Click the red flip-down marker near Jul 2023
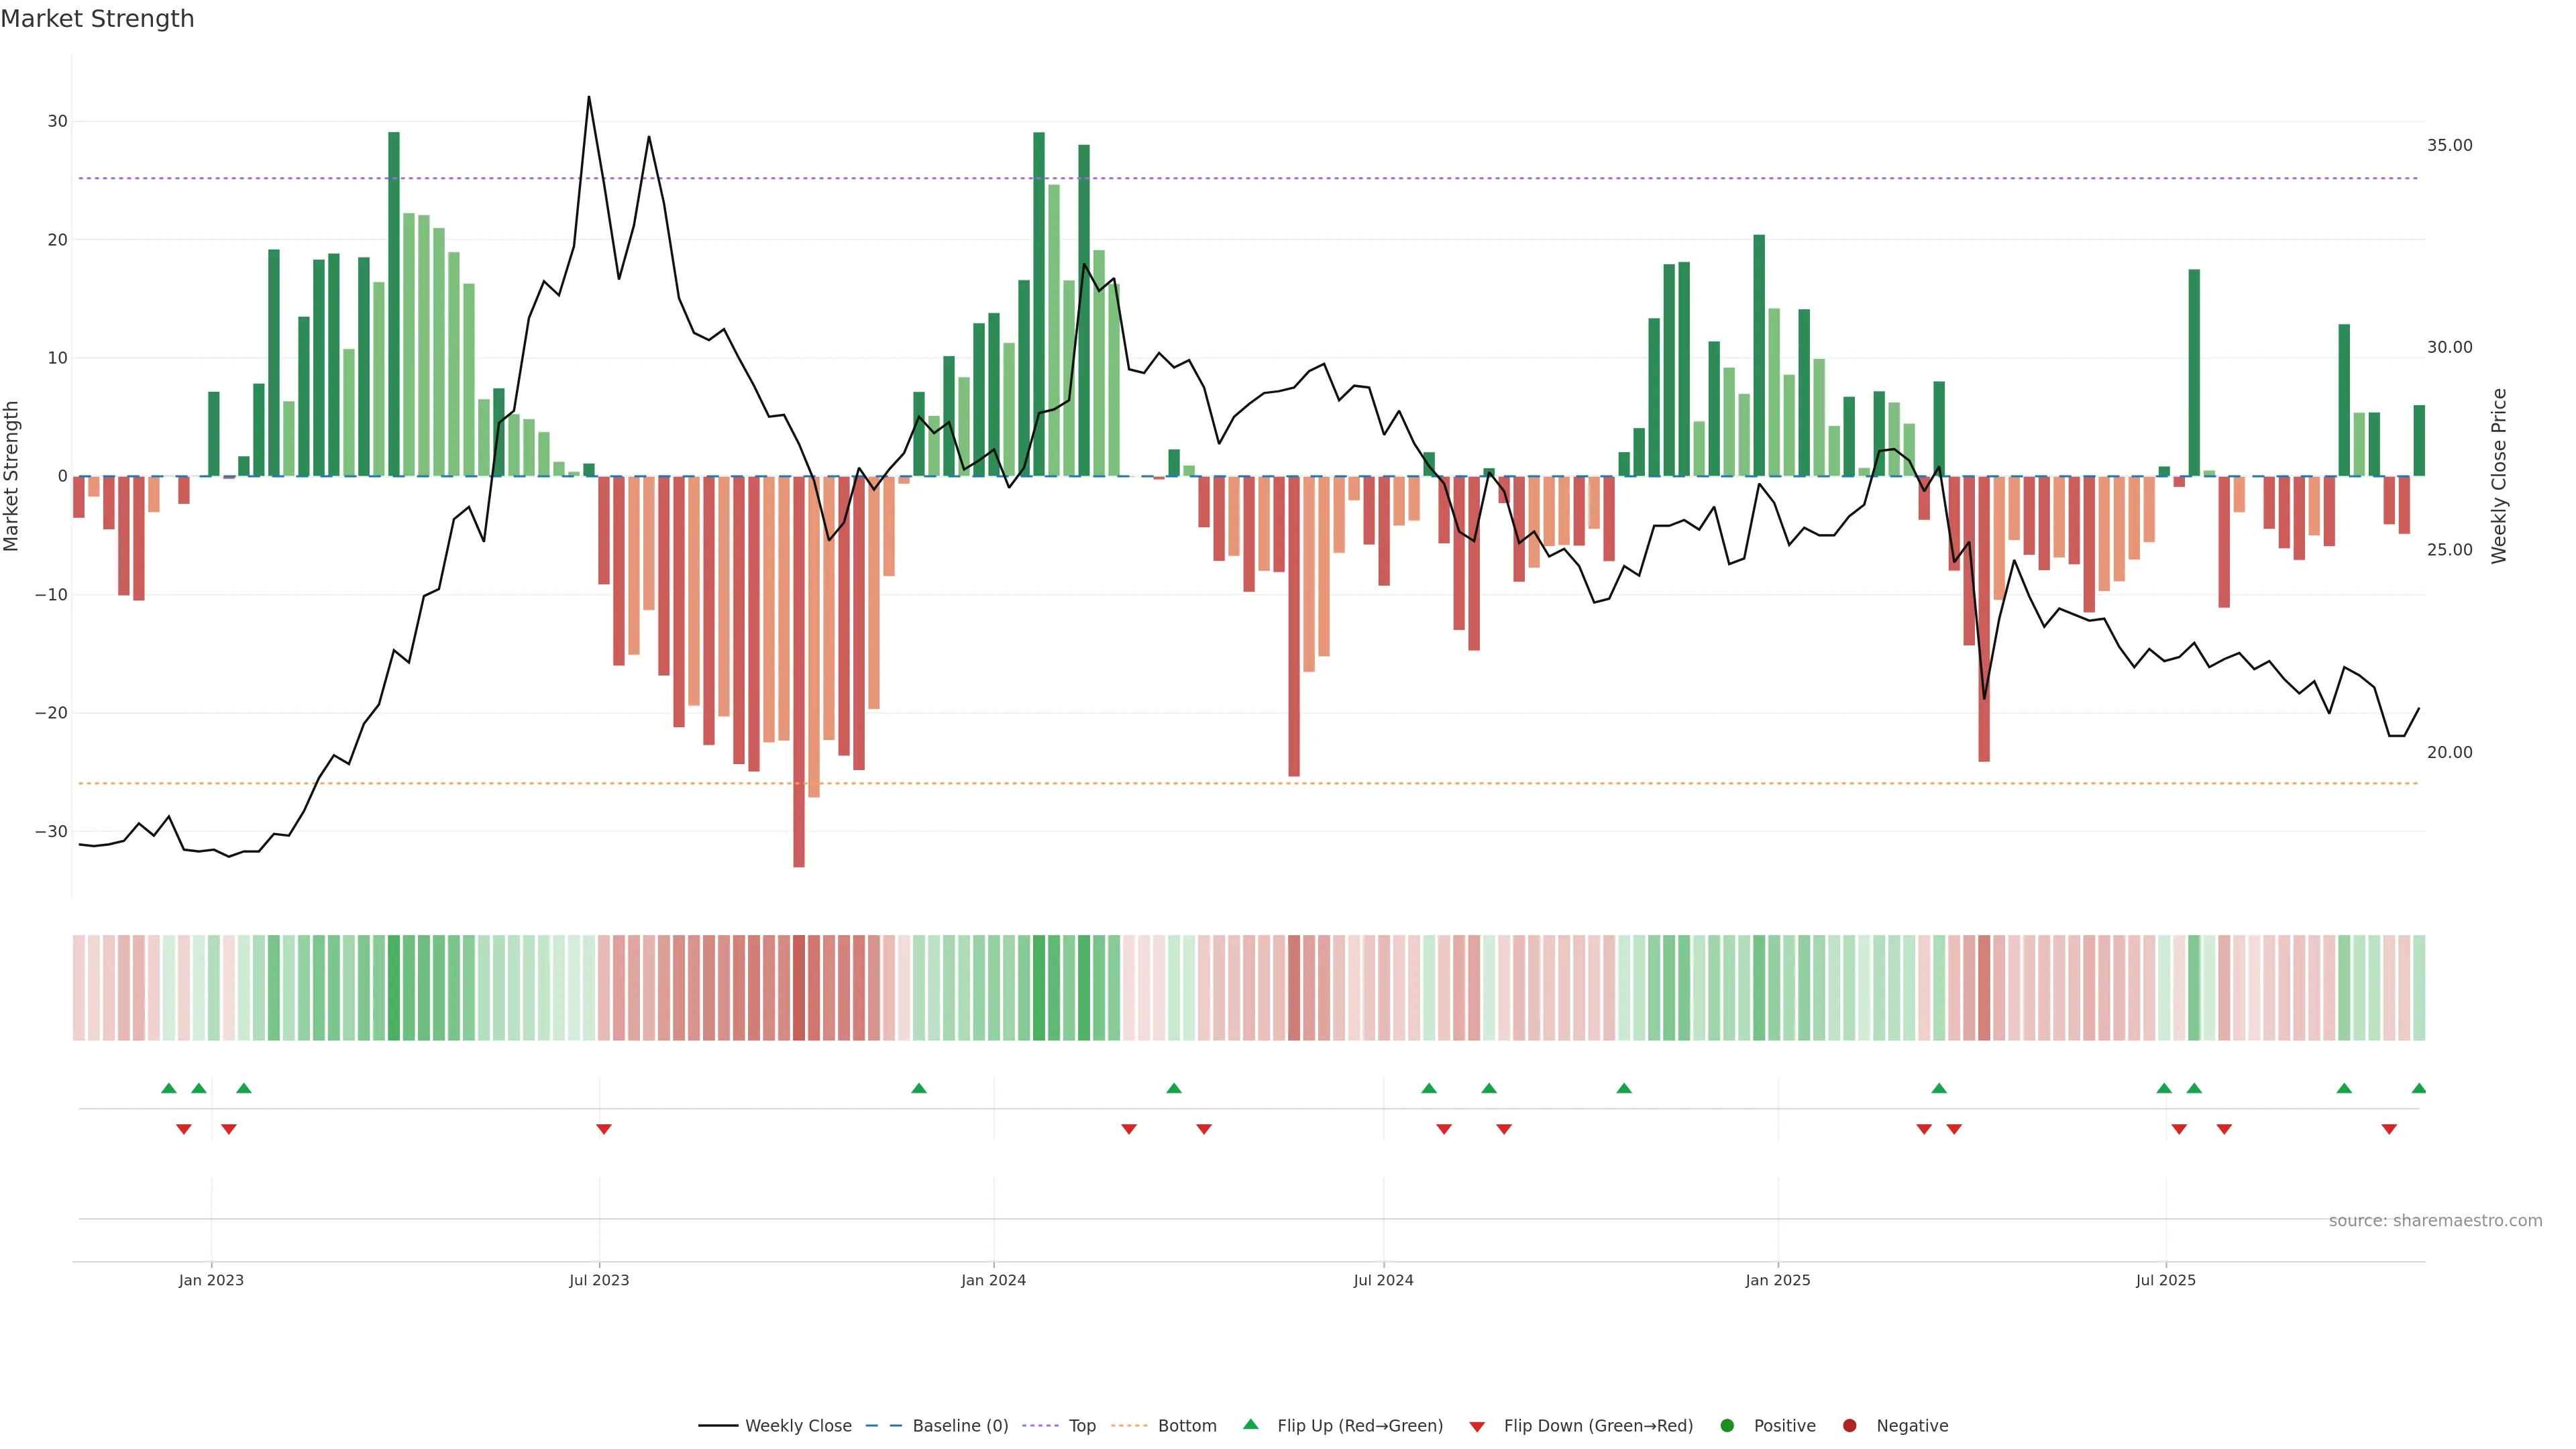The width and height of the screenshot is (2576, 1449). coord(604,1129)
